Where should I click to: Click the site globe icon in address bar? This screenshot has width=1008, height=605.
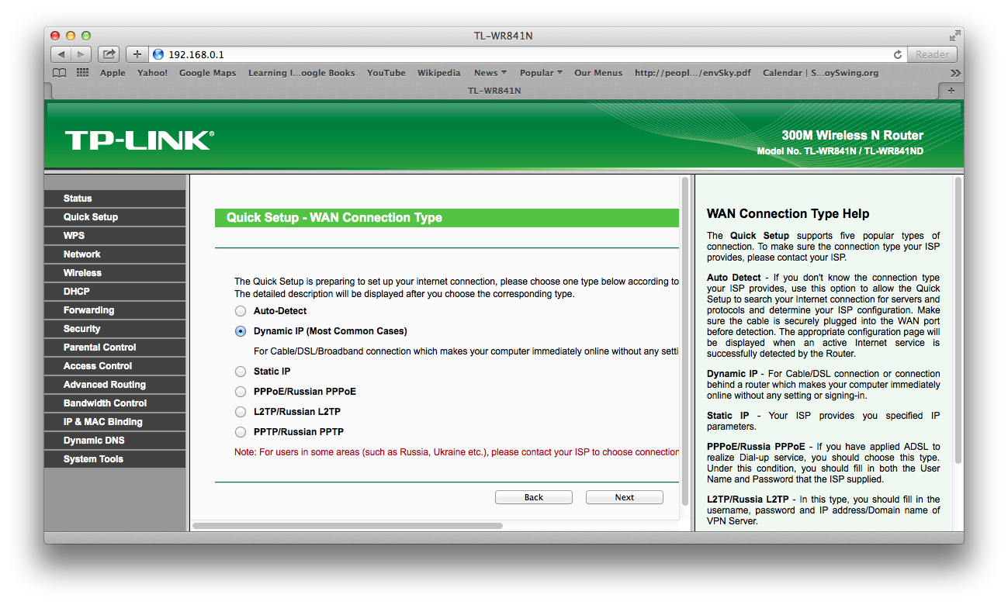pyautogui.click(x=159, y=54)
